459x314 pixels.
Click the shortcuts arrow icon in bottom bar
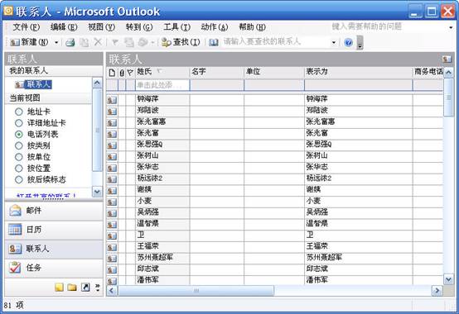[85, 288]
